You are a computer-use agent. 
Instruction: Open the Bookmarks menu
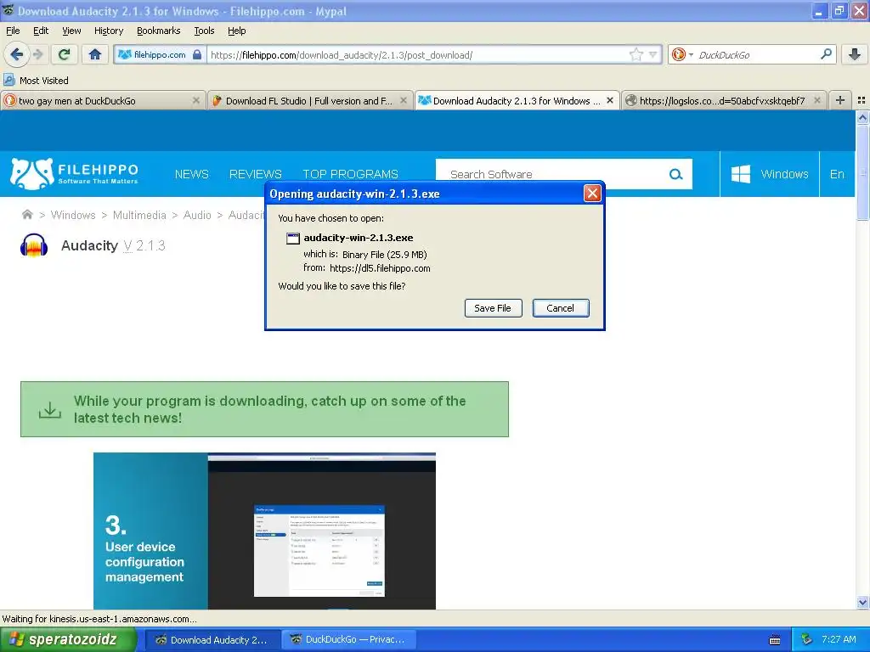[x=158, y=31]
